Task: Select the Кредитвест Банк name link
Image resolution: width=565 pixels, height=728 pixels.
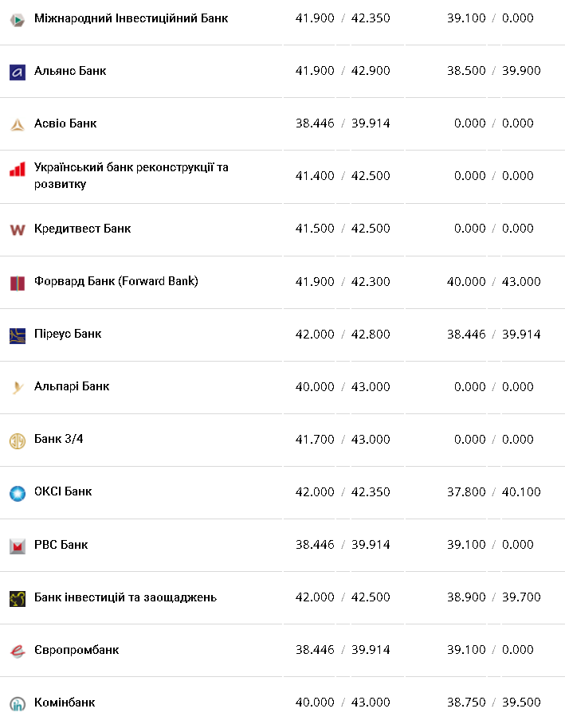Action: click(82, 229)
